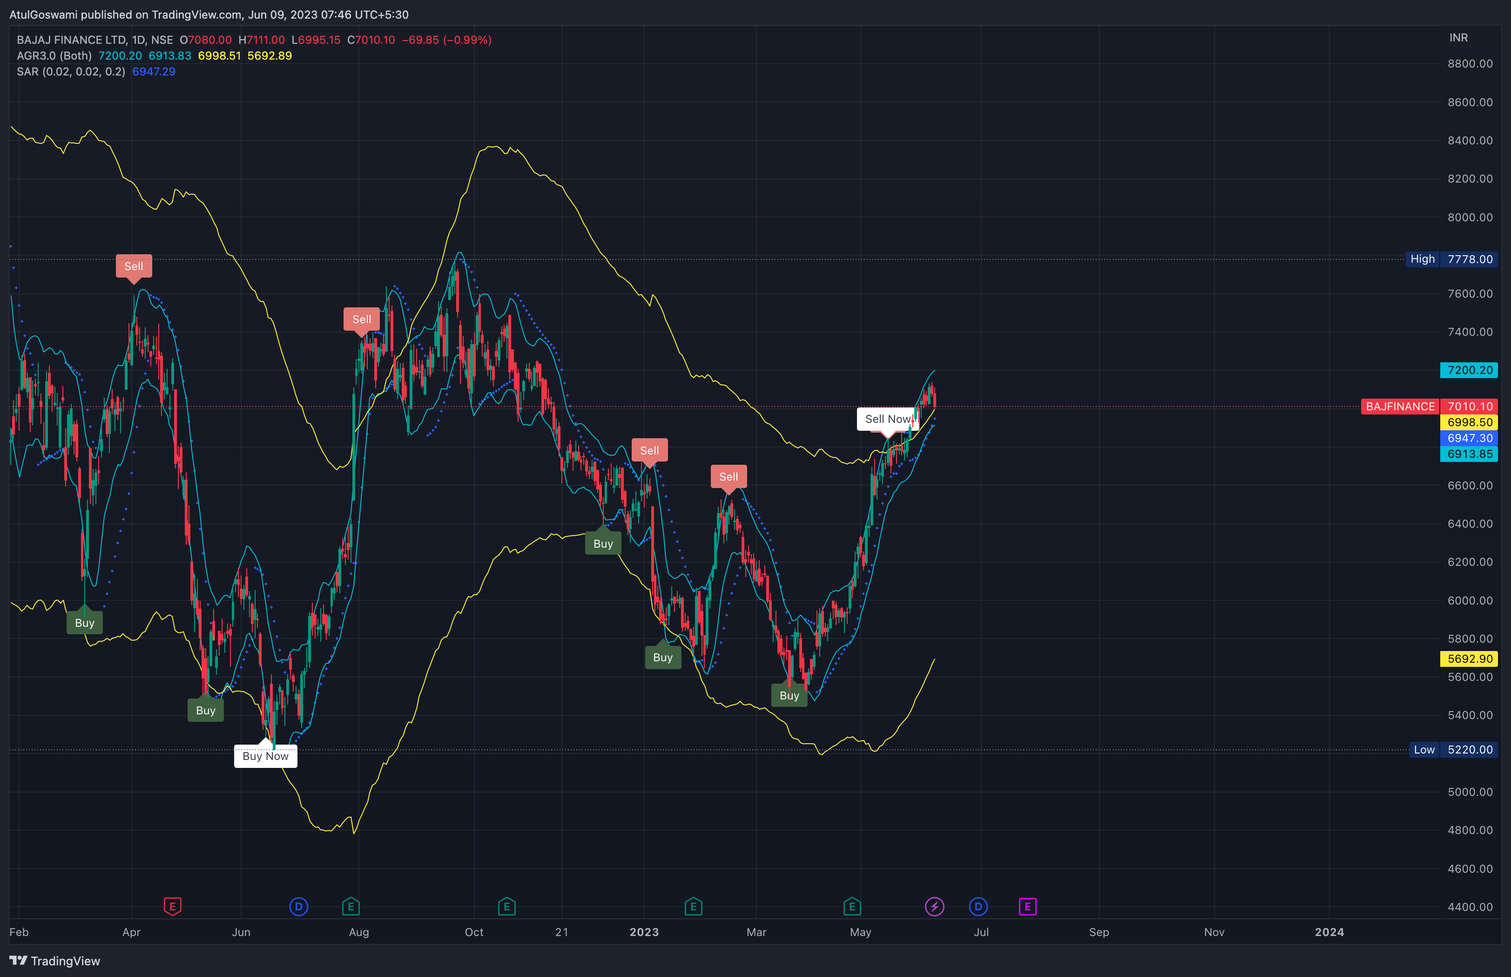Click the Buy label near late March 2023

tap(789, 695)
